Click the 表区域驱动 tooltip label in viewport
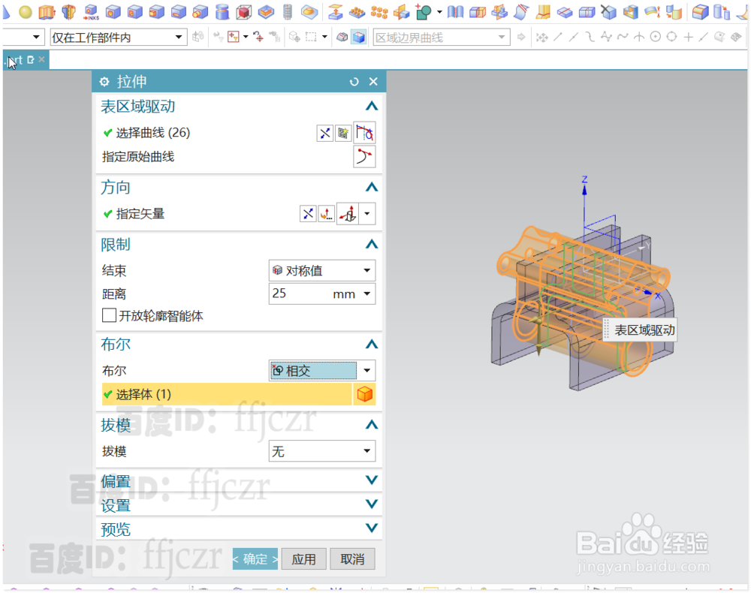751x593 pixels. tap(640, 330)
